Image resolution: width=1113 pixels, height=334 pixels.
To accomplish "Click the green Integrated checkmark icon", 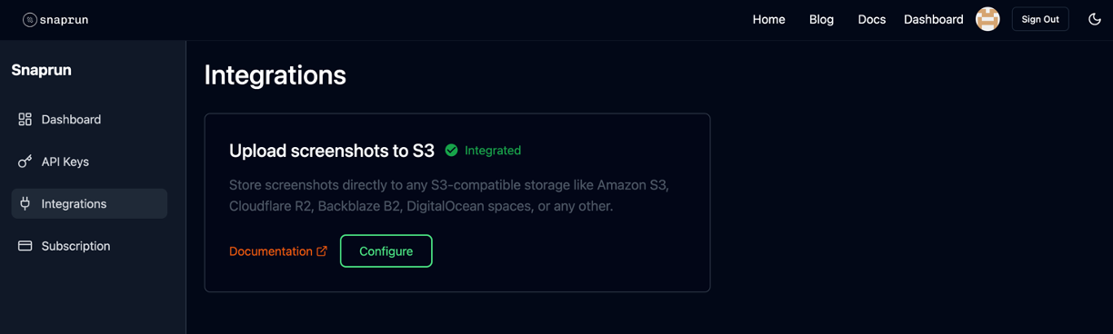I will pos(451,151).
